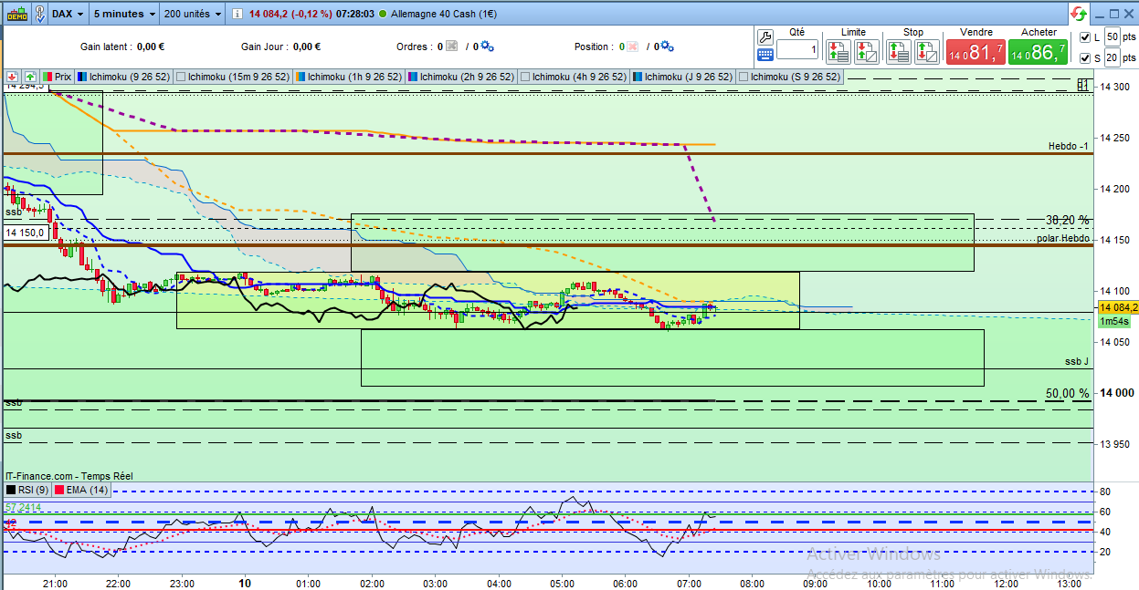Viewport: 1139px width, 590px height.
Task: Click the 07:00 time axis label
Action: 689,583
